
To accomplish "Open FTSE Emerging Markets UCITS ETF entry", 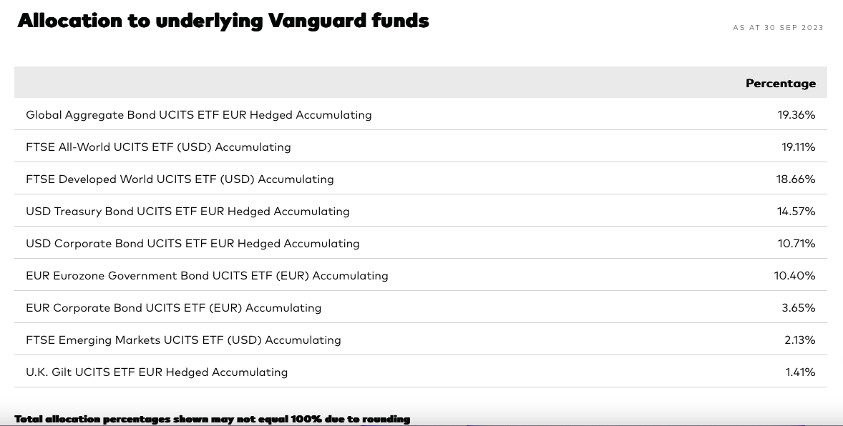I will 183,340.
